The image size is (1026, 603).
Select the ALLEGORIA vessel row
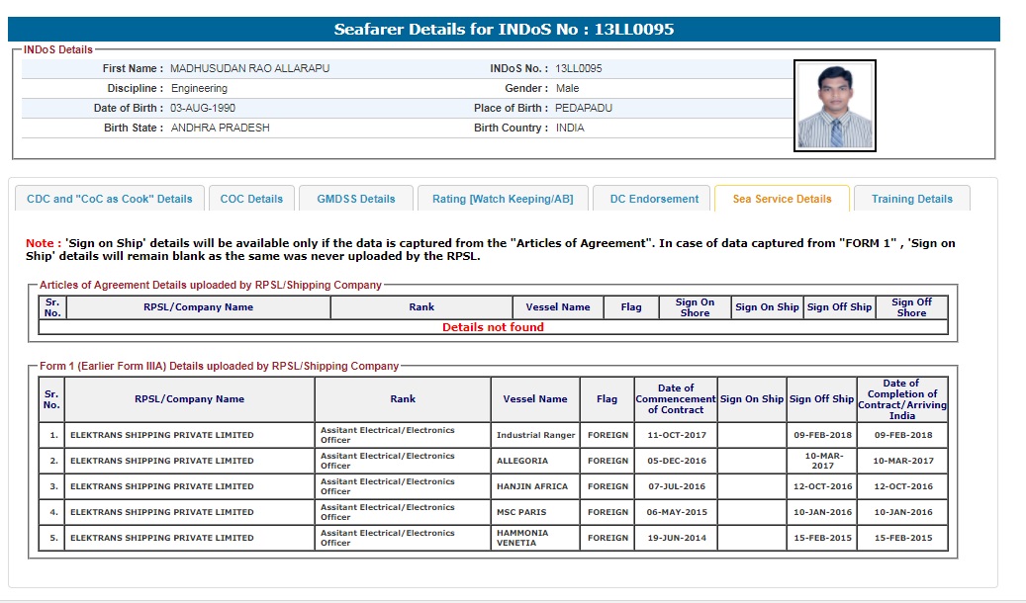(x=535, y=461)
